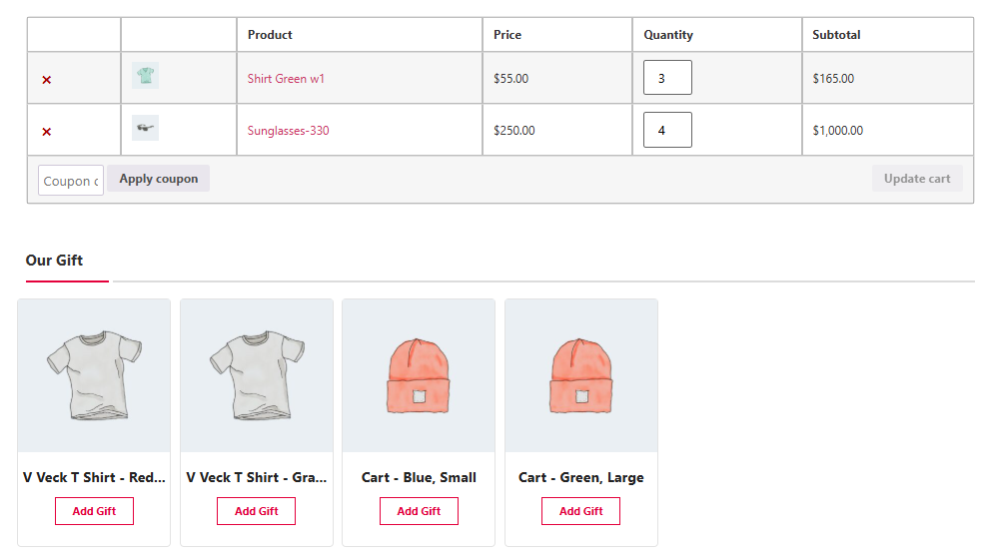Click the Sunglasses-330 quantity field
Image resolution: width=987 pixels, height=558 pixels.
(667, 130)
